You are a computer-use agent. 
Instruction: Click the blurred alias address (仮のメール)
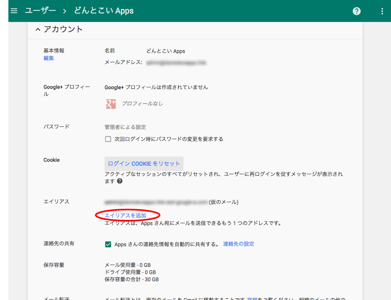point(156,202)
